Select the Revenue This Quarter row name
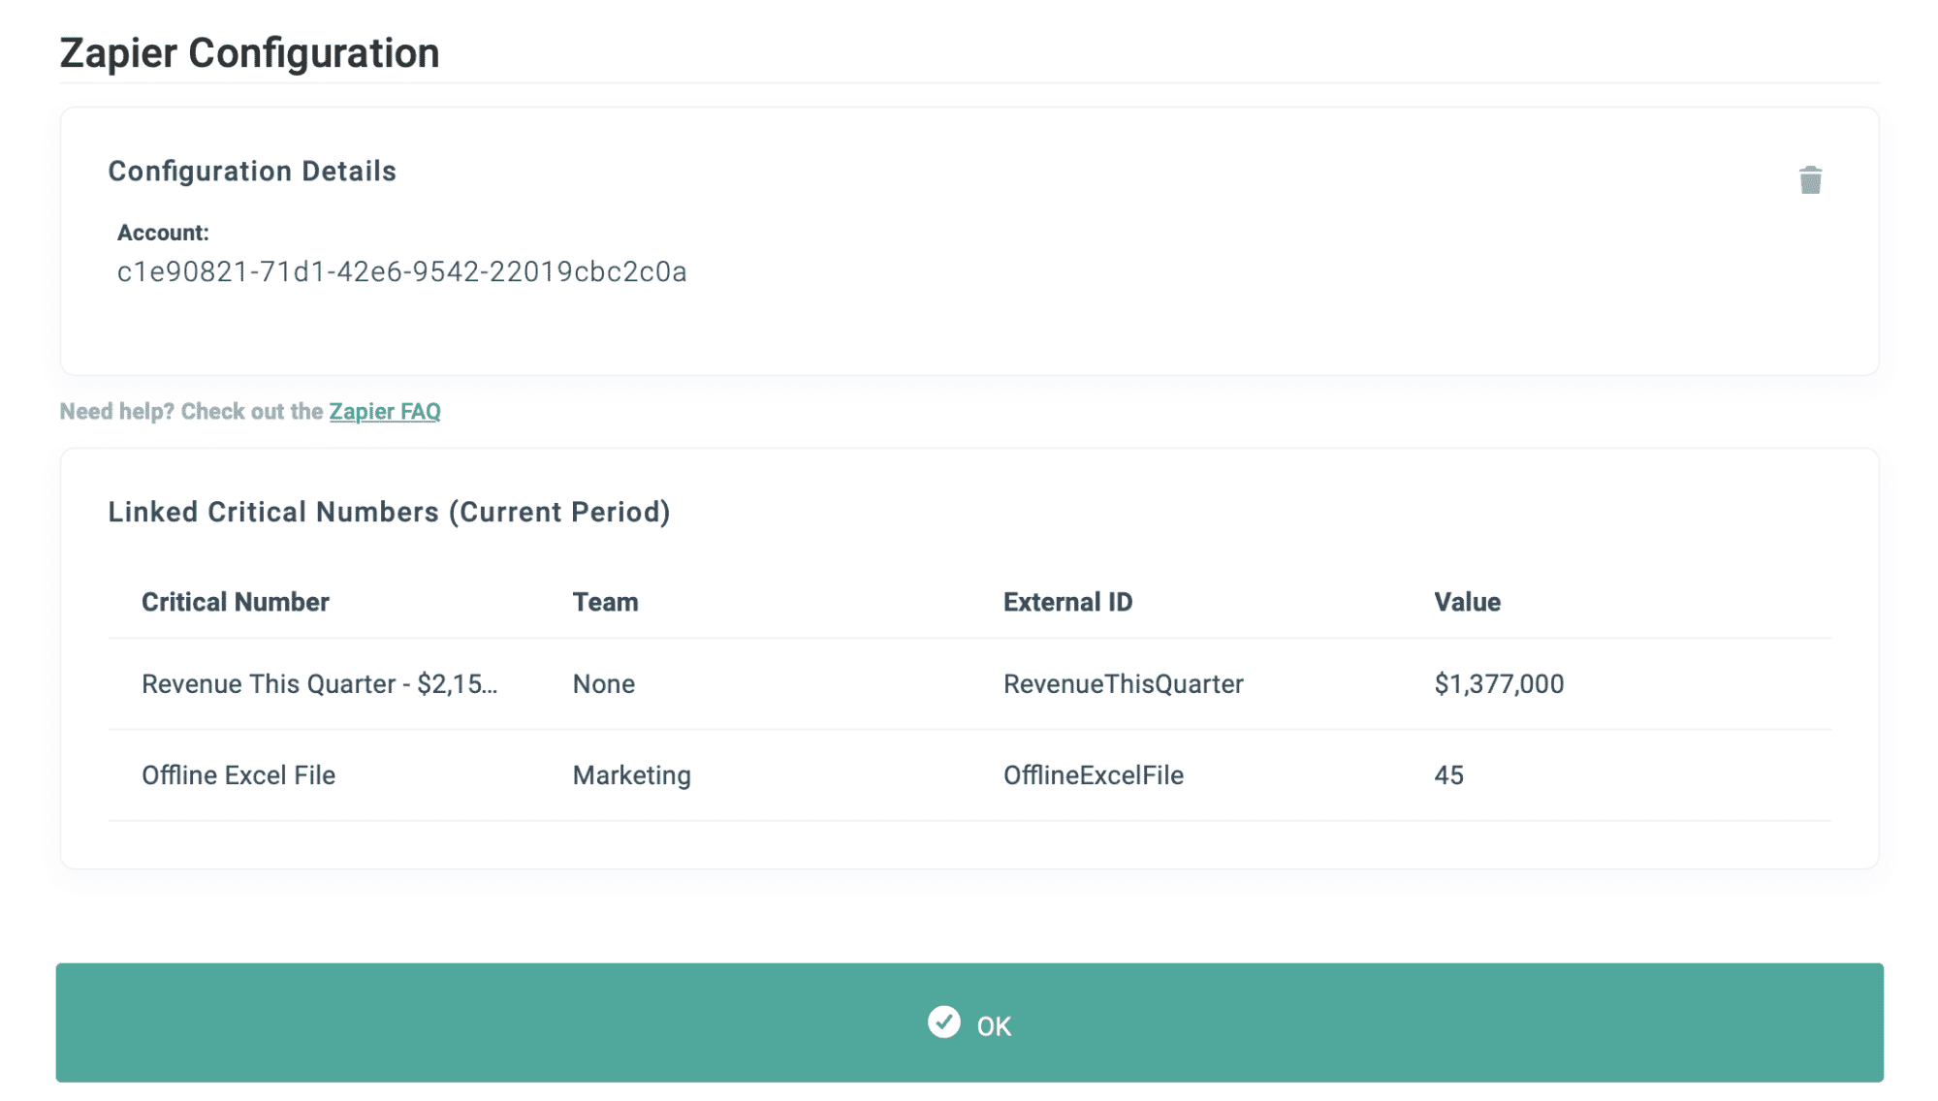The width and height of the screenshot is (1938, 1101). click(320, 684)
